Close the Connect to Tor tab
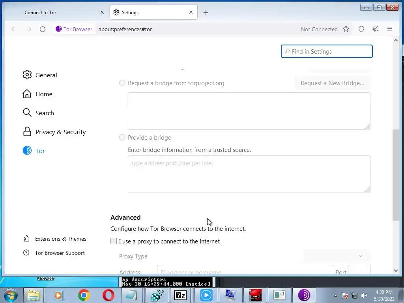Screen dimensions: 404x303 tap(102, 12)
